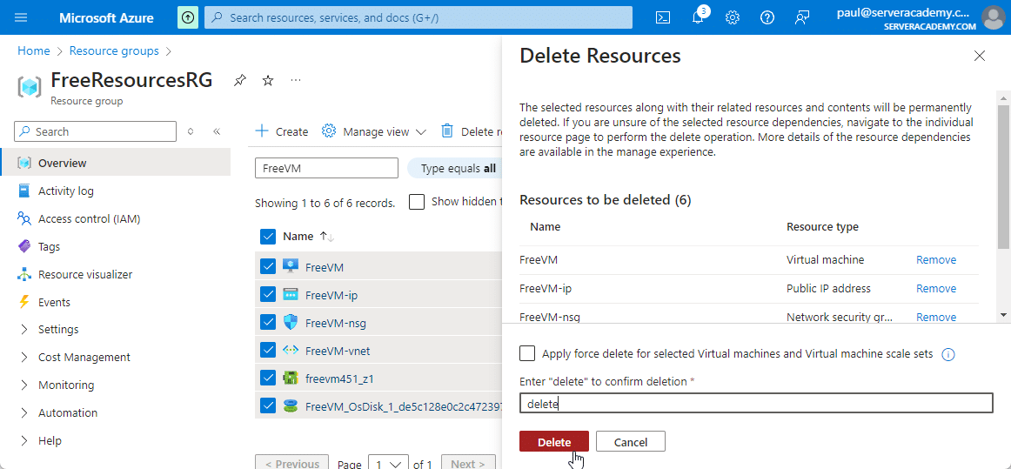Image resolution: width=1011 pixels, height=469 pixels.
Task: Toggle the select-all Name header checkbox
Action: pyautogui.click(x=268, y=236)
